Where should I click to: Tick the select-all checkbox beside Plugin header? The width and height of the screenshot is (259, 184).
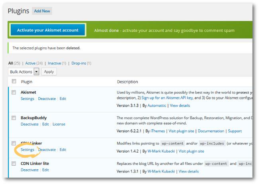(x=14, y=81)
